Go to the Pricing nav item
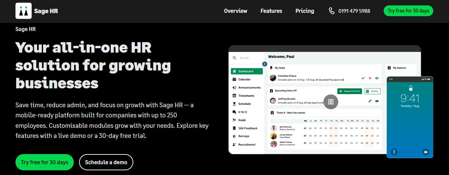449x175 pixels. [305, 11]
